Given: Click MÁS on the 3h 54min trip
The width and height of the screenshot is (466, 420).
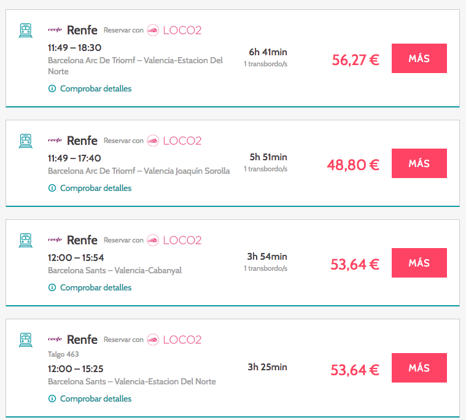Looking at the screenshot, I should [x=419, y=263].
